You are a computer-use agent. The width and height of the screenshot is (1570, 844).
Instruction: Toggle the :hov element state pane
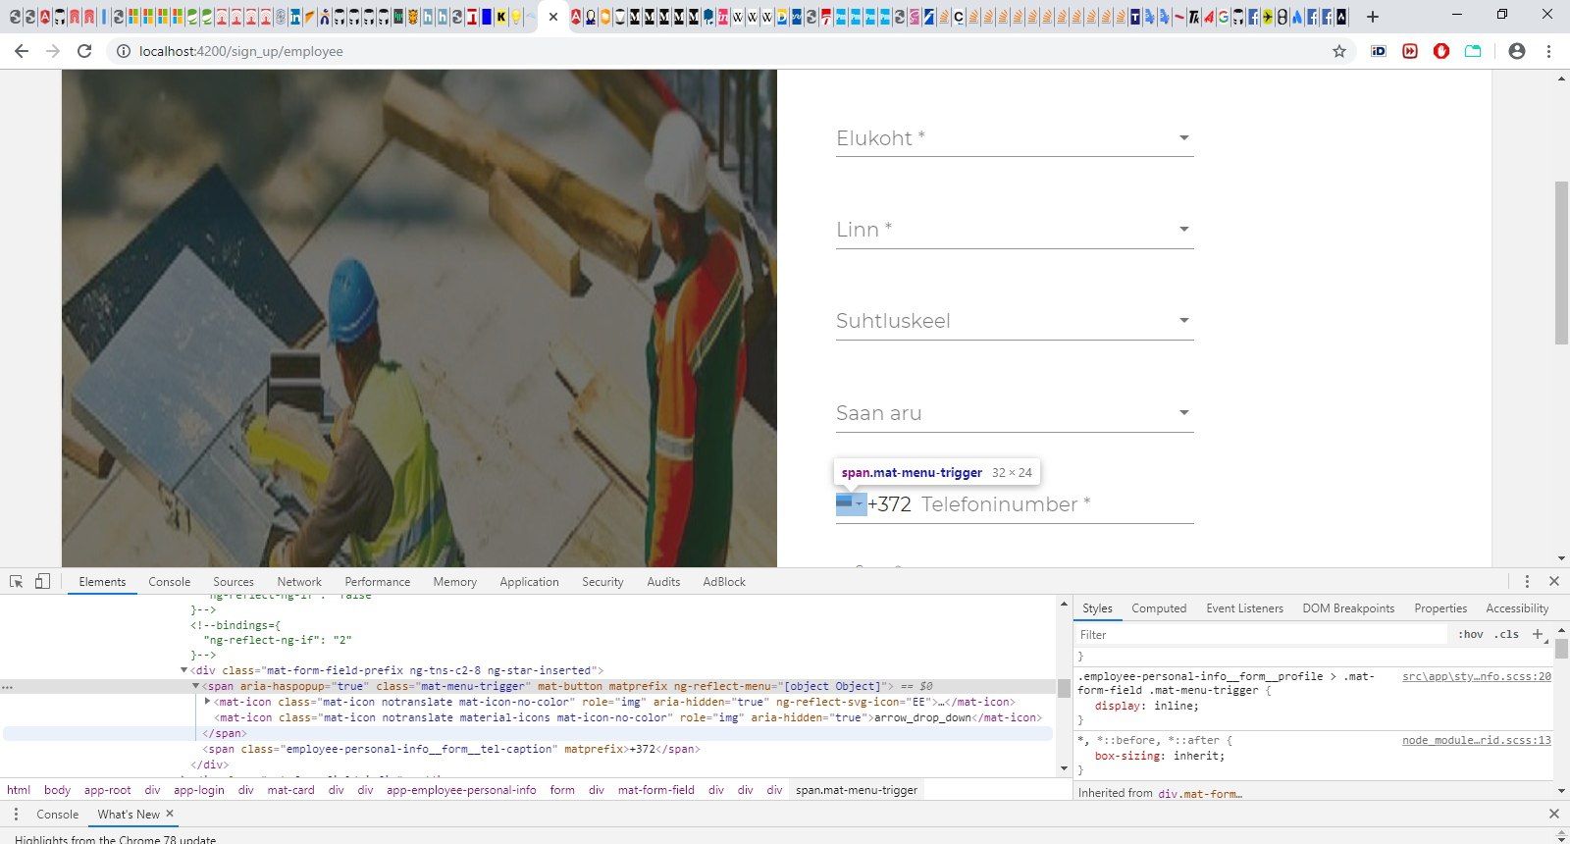[1471, 634]
